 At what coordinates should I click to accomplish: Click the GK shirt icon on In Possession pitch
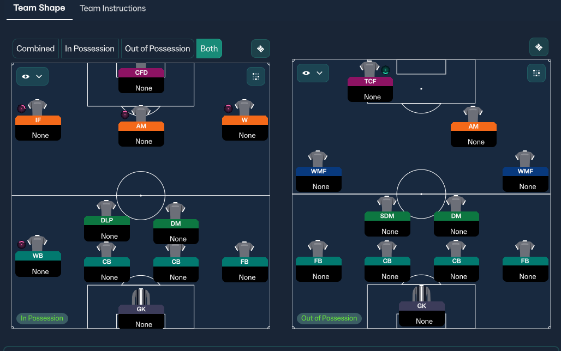coord(141,296)
